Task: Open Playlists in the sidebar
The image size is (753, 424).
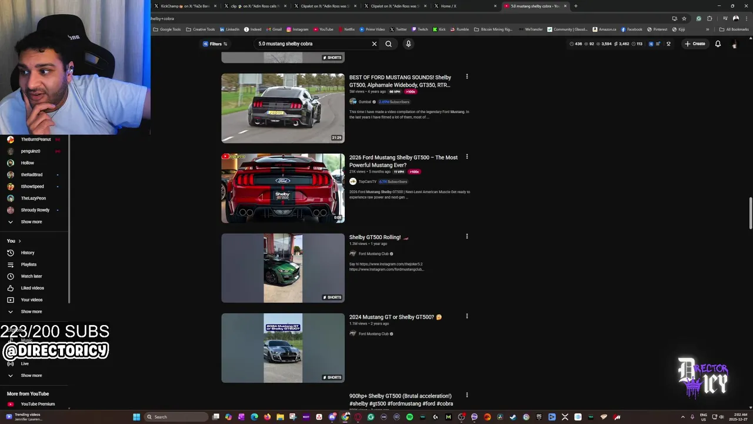Action: point(28,264)
